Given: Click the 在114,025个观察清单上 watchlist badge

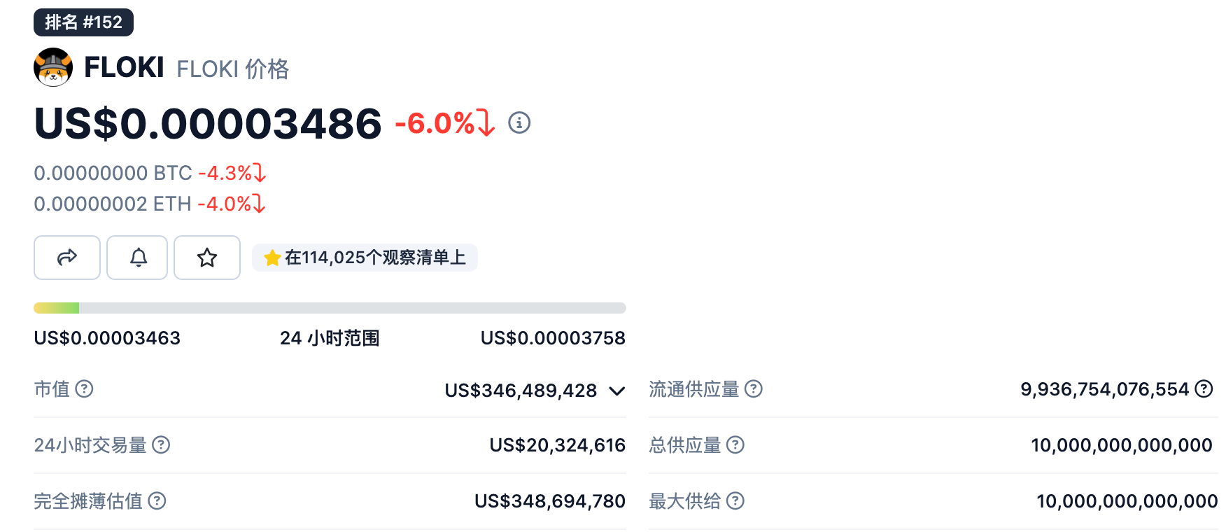Looking at the screenshot, I should (365, 258).
